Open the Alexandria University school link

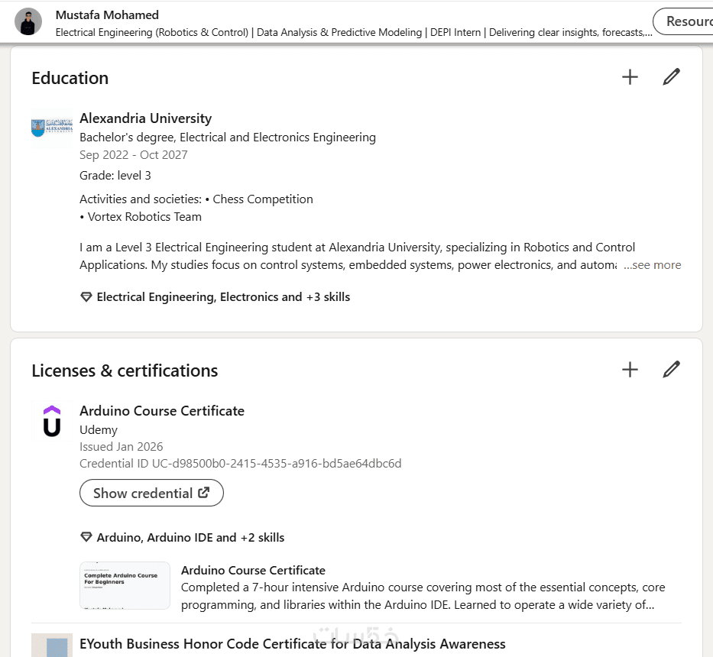[145, 118]
